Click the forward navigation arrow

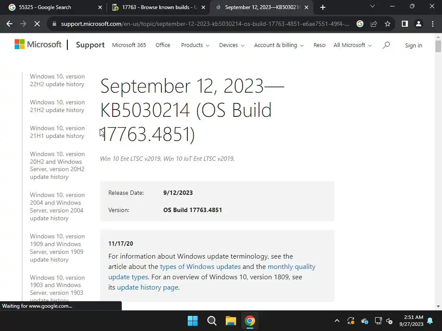23,24
